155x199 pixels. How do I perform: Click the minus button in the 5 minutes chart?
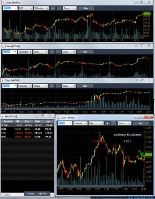click(x=58, y=86)
